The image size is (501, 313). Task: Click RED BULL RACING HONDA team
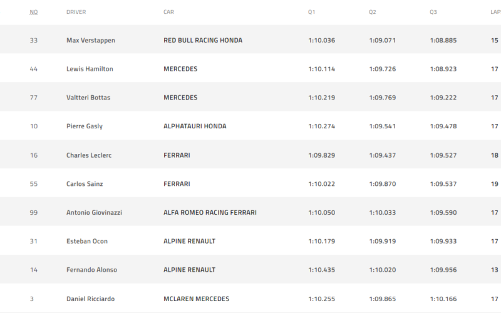tap(203, 41)
